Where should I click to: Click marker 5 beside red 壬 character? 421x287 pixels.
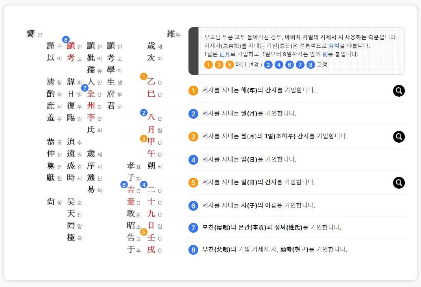pyautogui.click(x=144, y=232)
